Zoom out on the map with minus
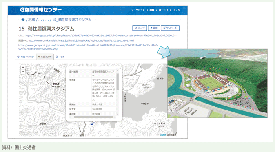This screenshot has width=275, height=152. click(23, 72)
